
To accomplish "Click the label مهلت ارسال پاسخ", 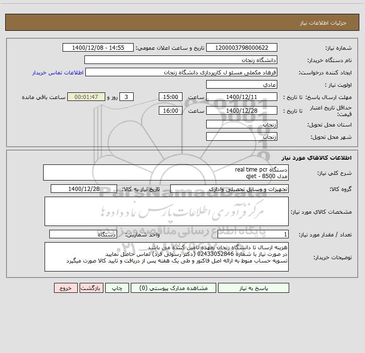I will 328,97.
